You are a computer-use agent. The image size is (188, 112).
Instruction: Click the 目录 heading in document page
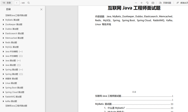click(134, 92)
